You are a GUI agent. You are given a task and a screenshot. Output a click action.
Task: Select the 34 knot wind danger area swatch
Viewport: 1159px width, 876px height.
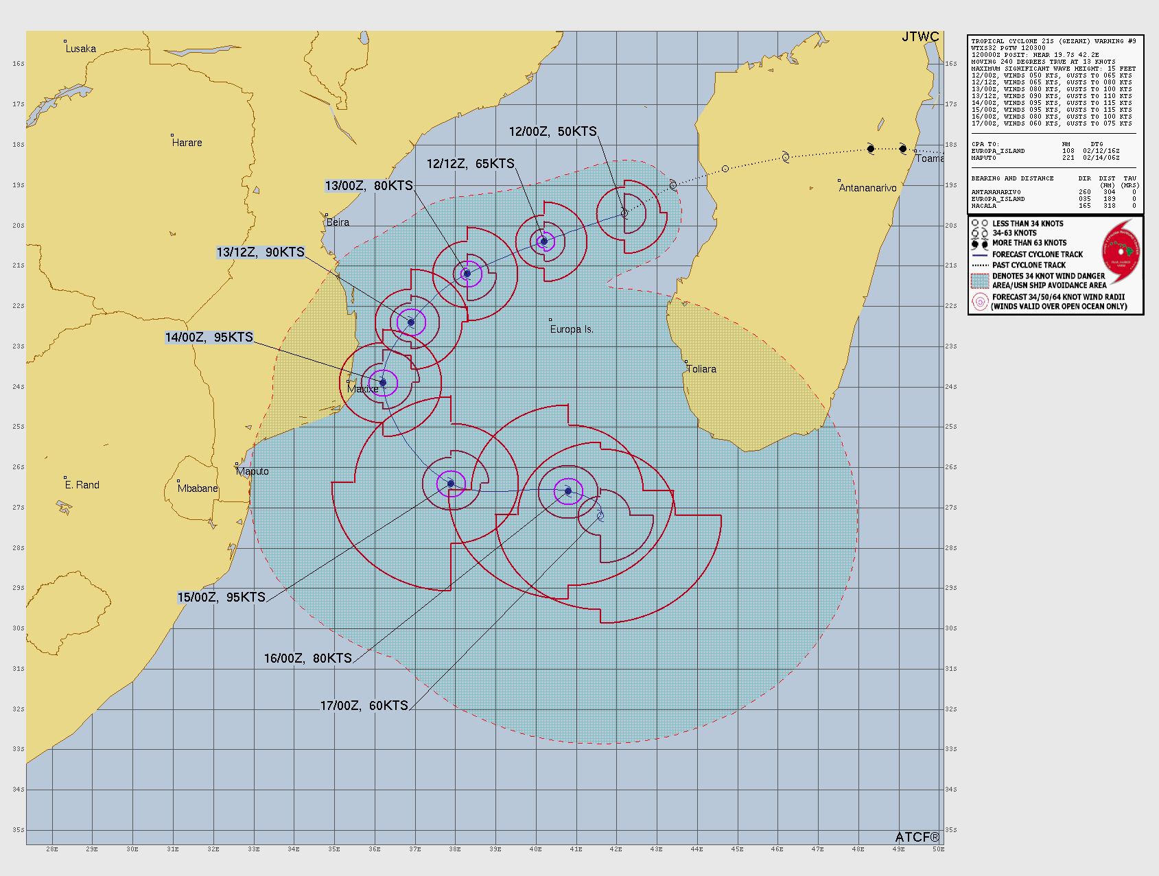[x=980, y=281]
